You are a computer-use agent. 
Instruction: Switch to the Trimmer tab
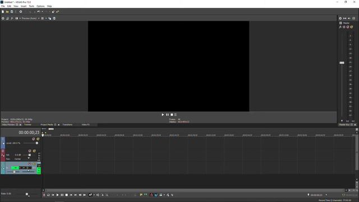[27, 125]
